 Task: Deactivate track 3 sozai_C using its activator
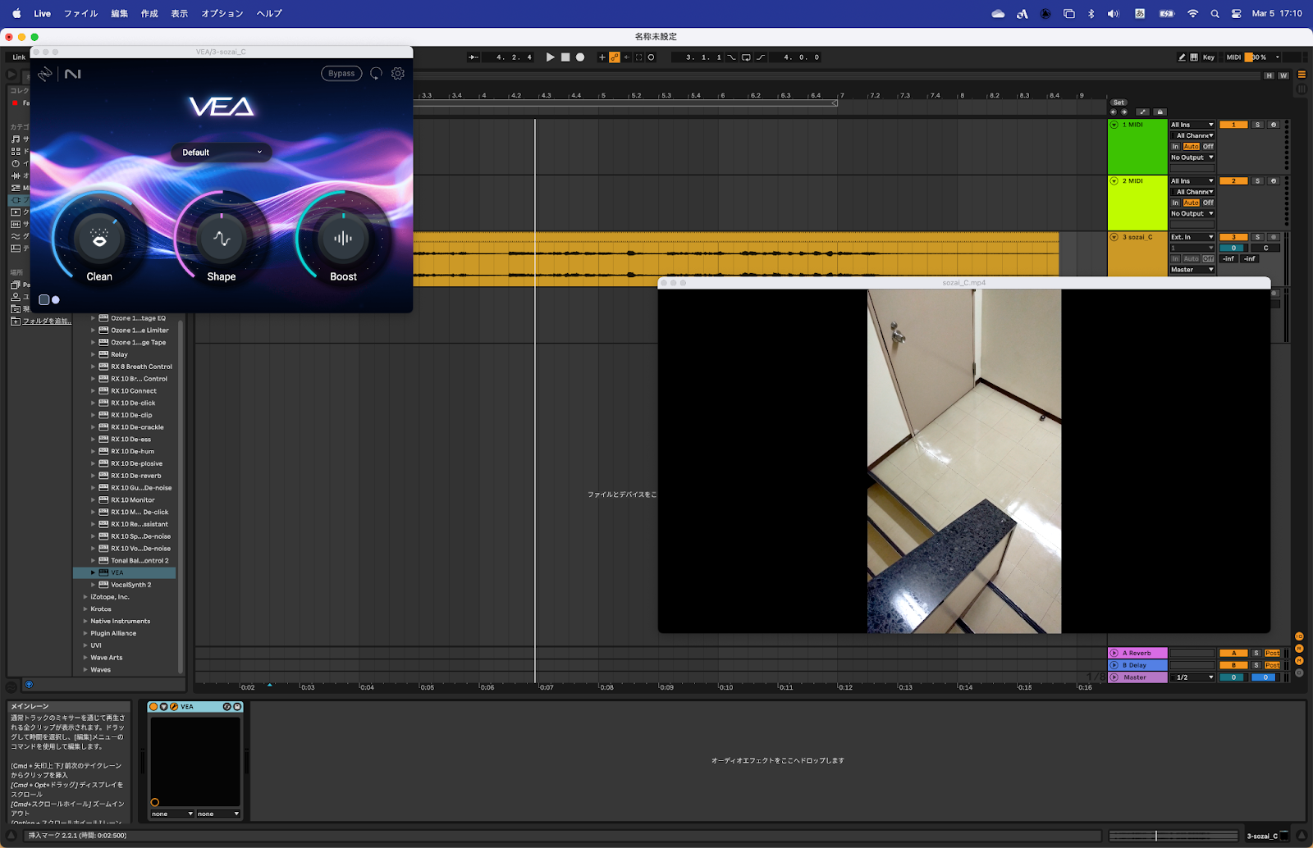1233,237
